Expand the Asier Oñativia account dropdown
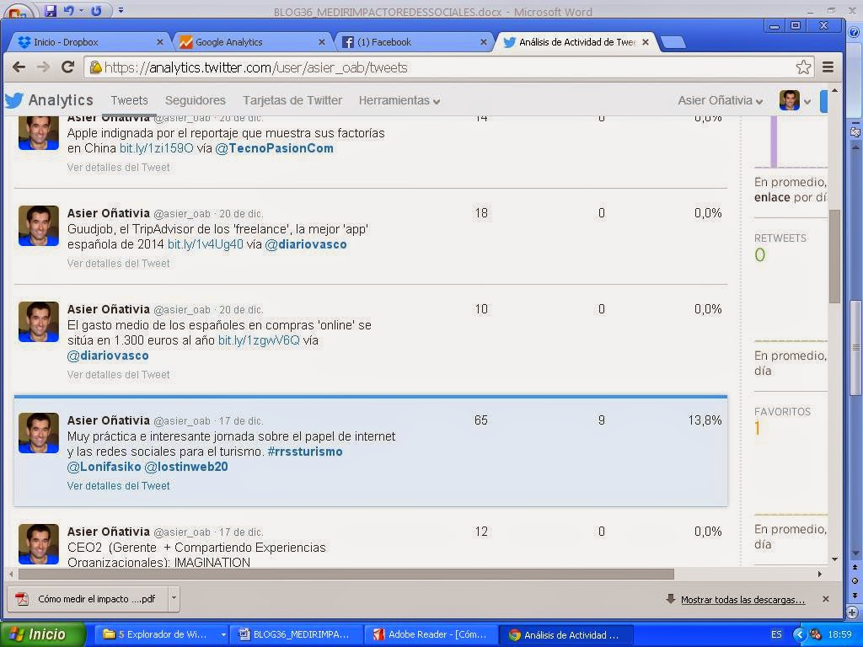 coord(720,100)
